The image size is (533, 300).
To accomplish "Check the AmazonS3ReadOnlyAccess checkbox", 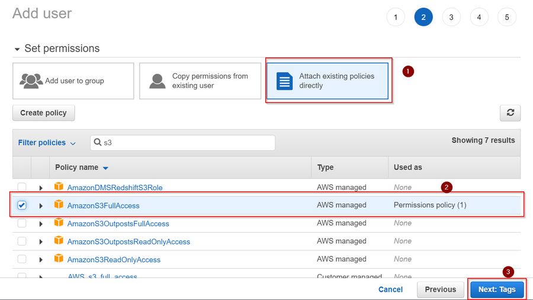I will (22, 259).
